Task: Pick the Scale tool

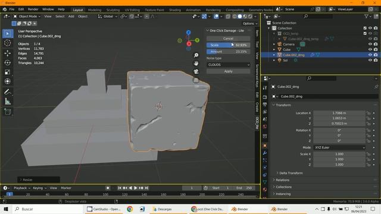Action: pyautogui.click(x=8, y=72)
